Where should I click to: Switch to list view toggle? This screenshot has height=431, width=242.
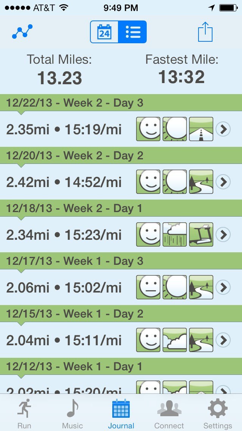132,32
